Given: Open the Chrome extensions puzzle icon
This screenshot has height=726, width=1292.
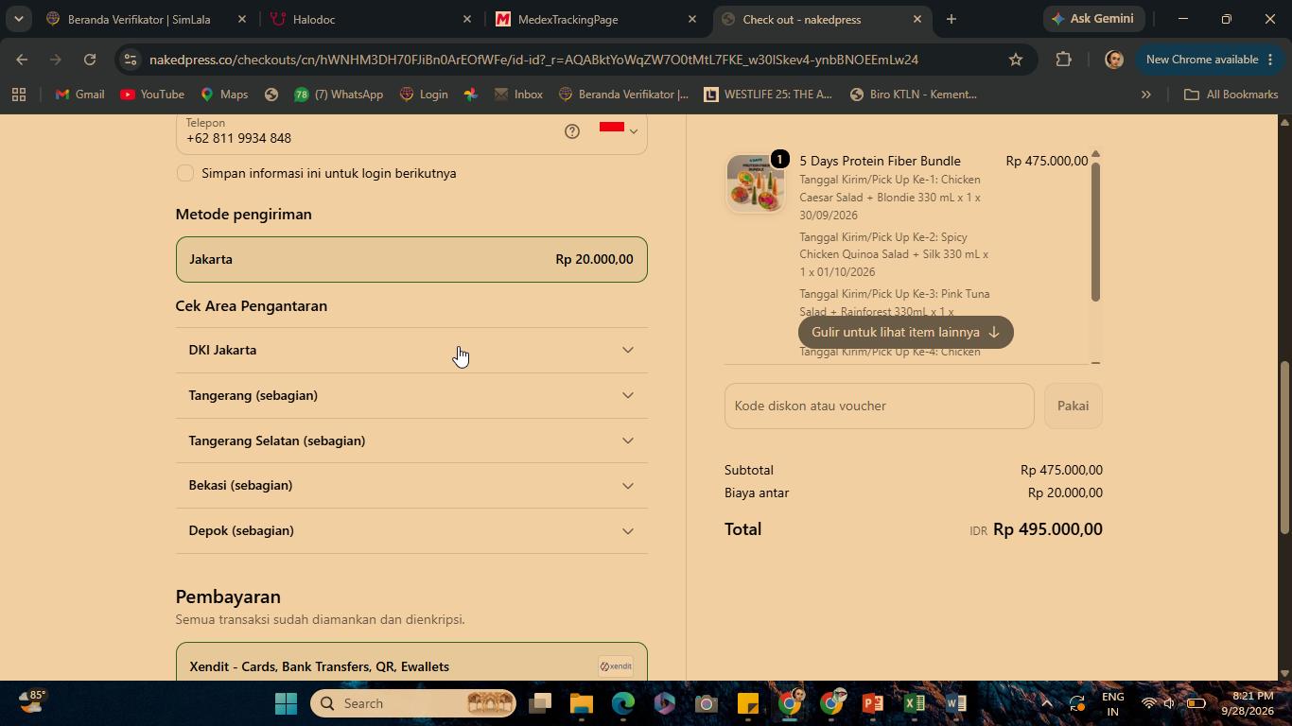Looking at the screenshot, I should 1063,60.
